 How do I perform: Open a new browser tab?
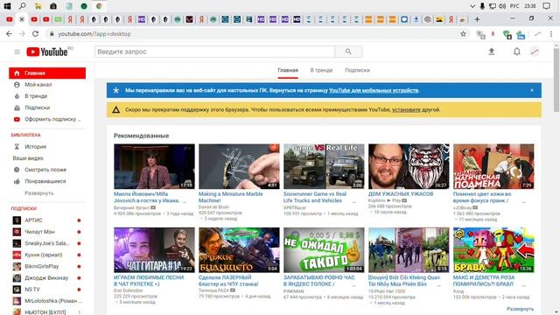(477, 19)
